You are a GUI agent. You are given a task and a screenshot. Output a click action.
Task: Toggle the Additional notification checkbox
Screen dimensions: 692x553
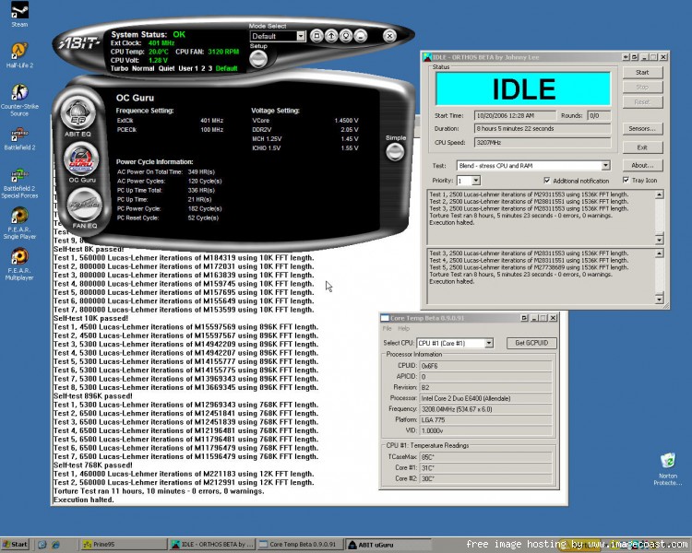547,181
